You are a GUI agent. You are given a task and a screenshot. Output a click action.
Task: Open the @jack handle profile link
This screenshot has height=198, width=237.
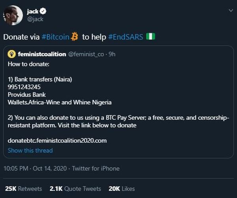[35, 19]
